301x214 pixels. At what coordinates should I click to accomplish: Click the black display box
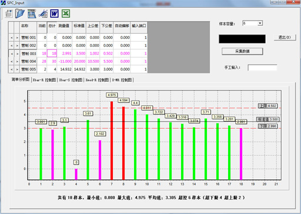point(242,39)
